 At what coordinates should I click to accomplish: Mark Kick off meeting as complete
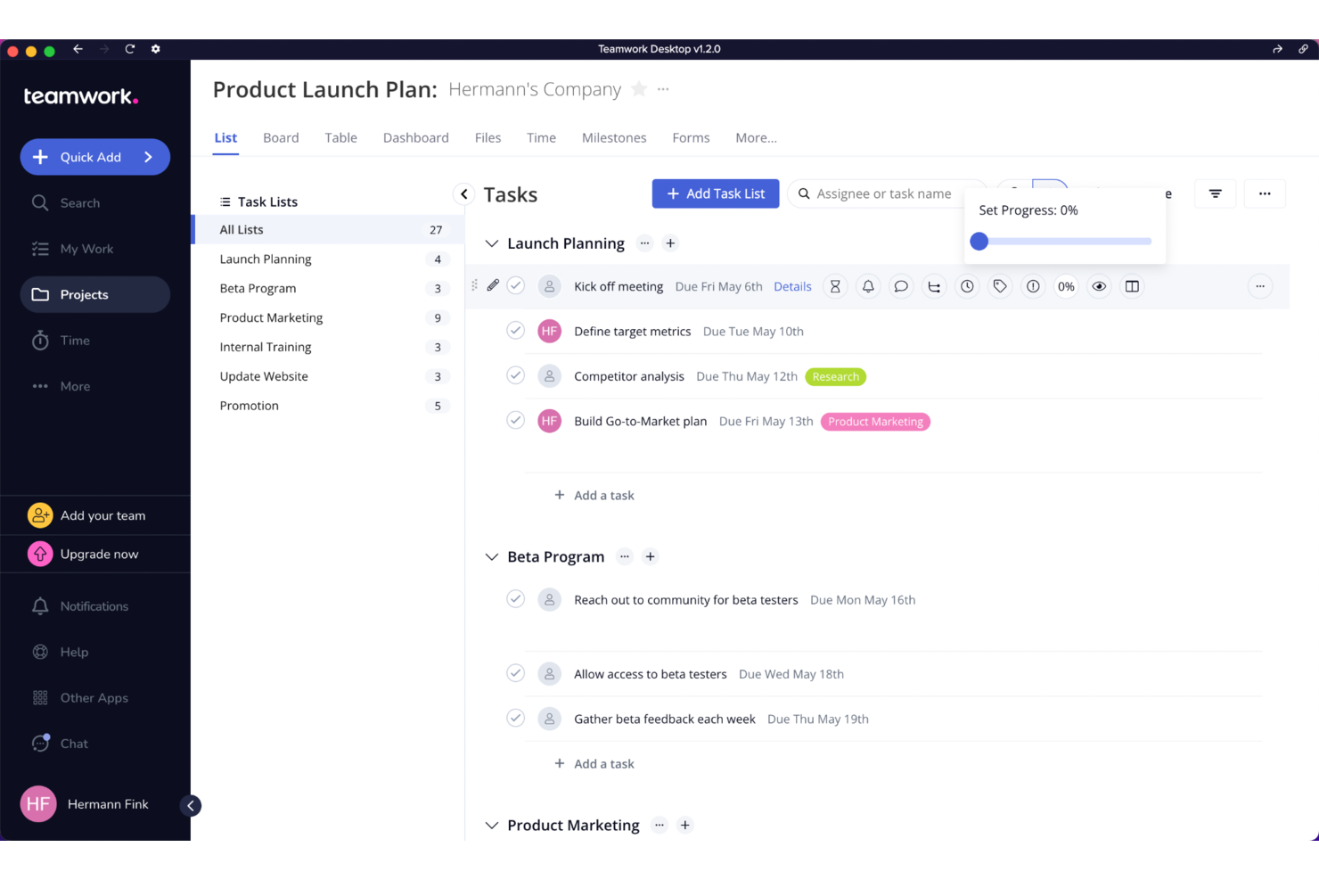coord(516,285)
